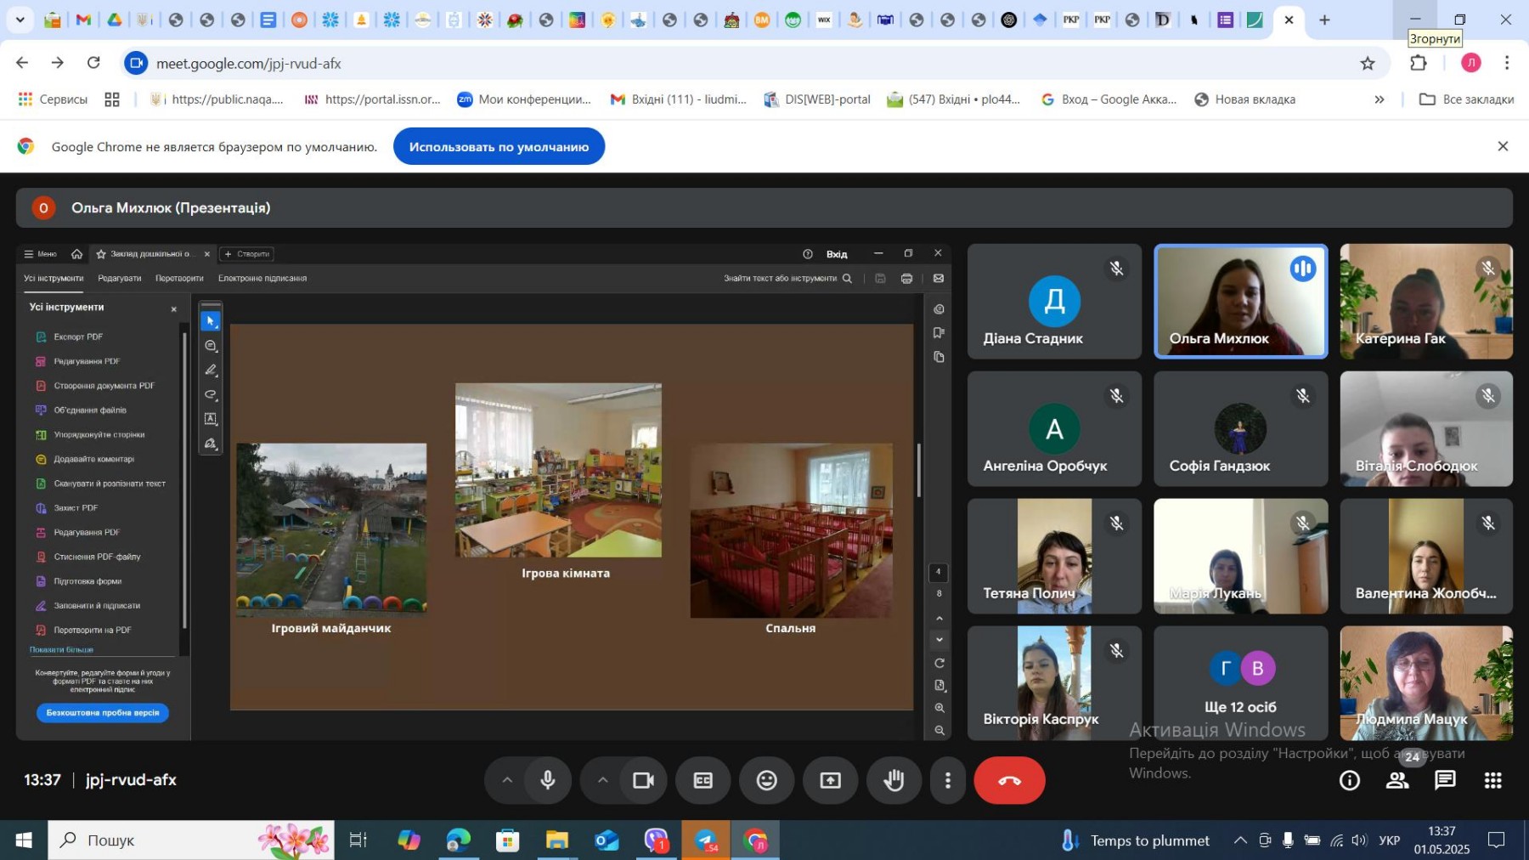1529x860 pixels.
Task: Open more options three-dot menu in Meet
Action: pyautogui.click(x=948, y=780)
